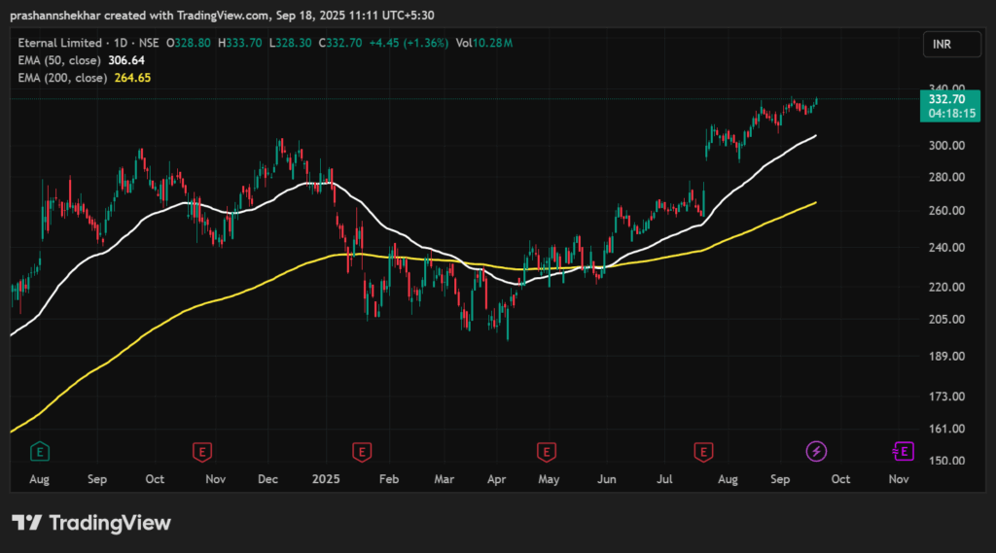Open the purple upcoming earnings marker at far right
The image size is (996, 553).
[x=904, y=451]
